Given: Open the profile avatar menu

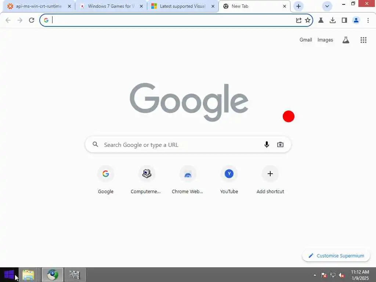Looking at the screenshot, I should (356, 21).
